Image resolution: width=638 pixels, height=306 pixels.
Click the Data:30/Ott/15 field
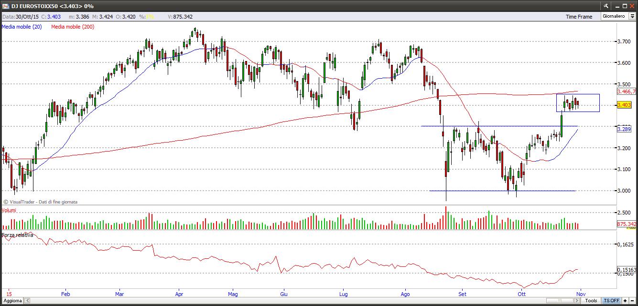pos(20,17)
